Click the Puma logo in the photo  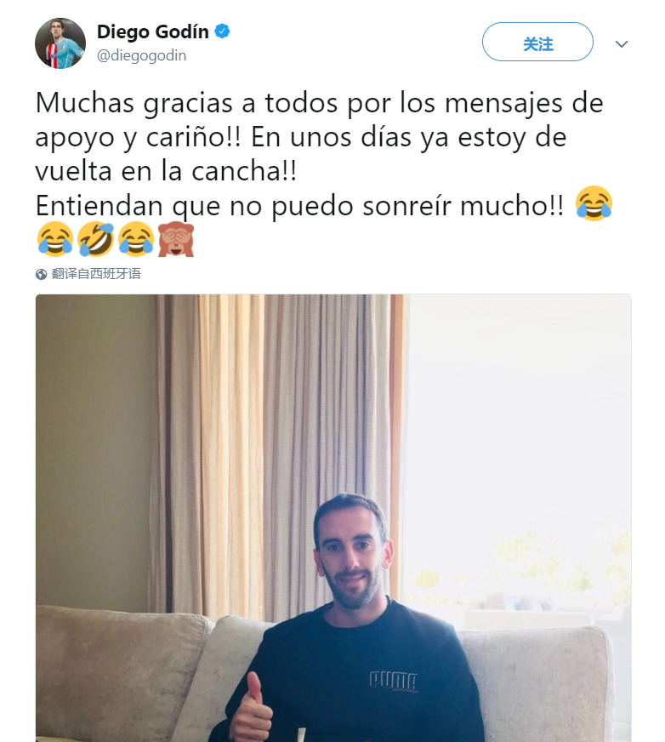tap(394, 681)
